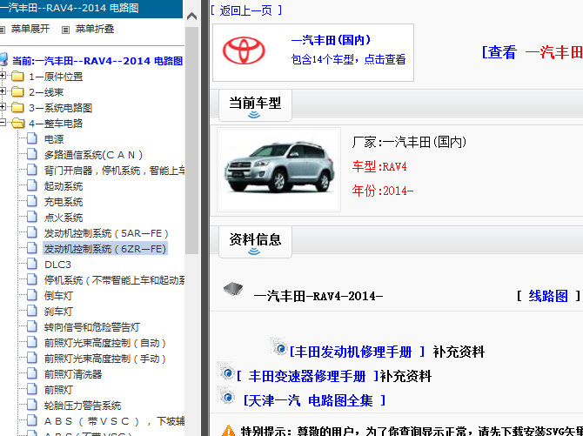This screenshot has height=436, width=583.
Task: Open 前照灯光束高度控制（手动） entry
Action: pyautogui.click(x=105, y=359)
